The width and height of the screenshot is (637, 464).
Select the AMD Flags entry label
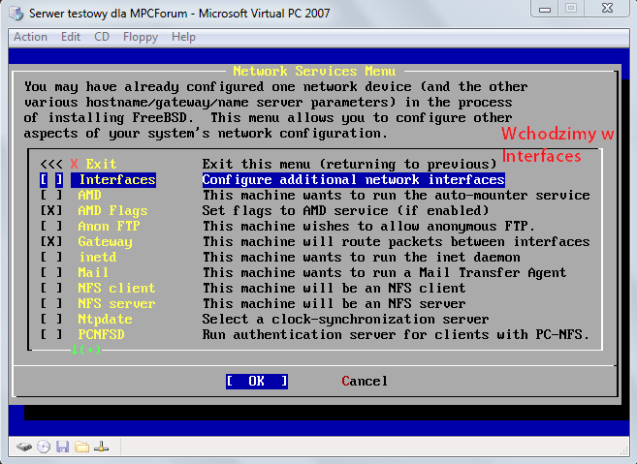(x=112, y=210)
